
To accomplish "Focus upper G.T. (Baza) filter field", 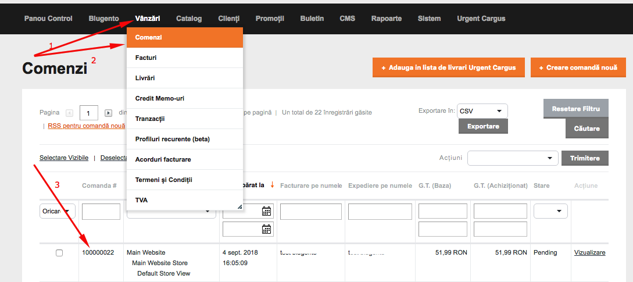I will 443,211.
